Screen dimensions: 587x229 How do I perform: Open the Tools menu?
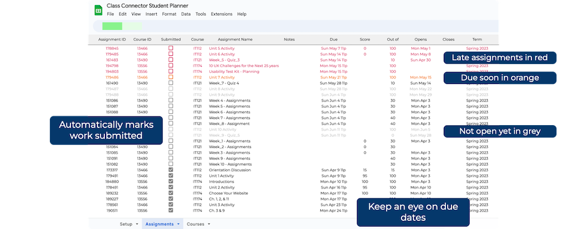[x=200, y=14]
